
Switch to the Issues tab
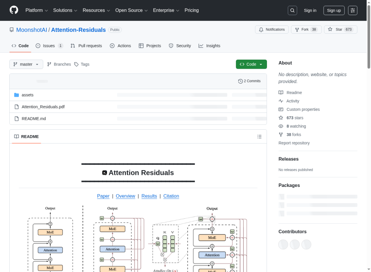click(x=49, y=46)
